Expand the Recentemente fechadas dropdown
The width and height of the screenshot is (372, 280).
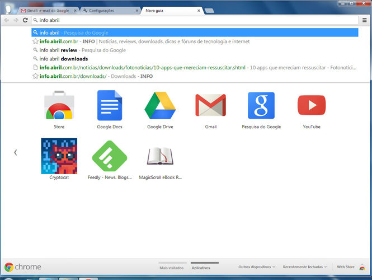coord(305,267)
